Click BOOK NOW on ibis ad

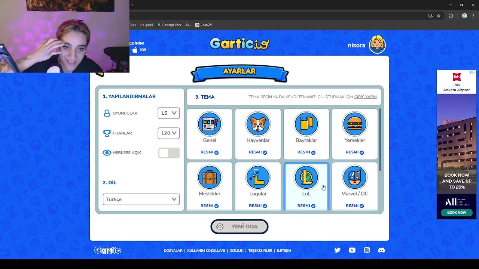[x=457, y=212]
